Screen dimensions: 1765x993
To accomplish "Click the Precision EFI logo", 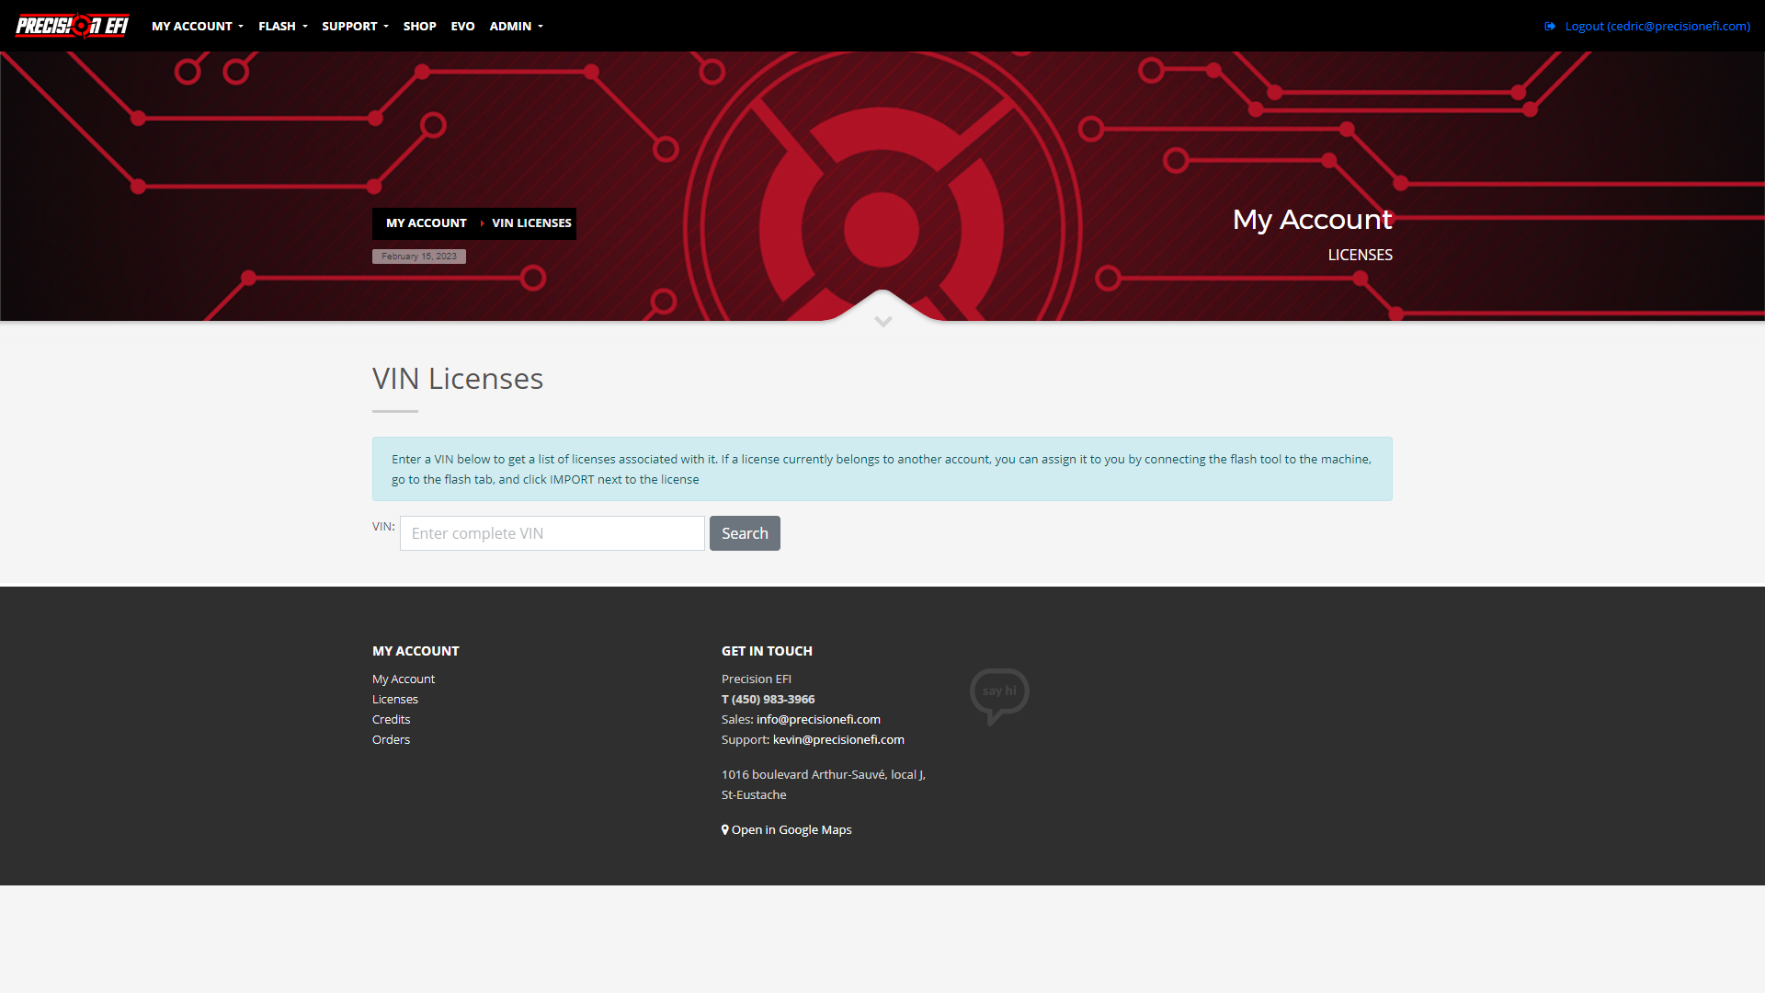I will (72, 26).
